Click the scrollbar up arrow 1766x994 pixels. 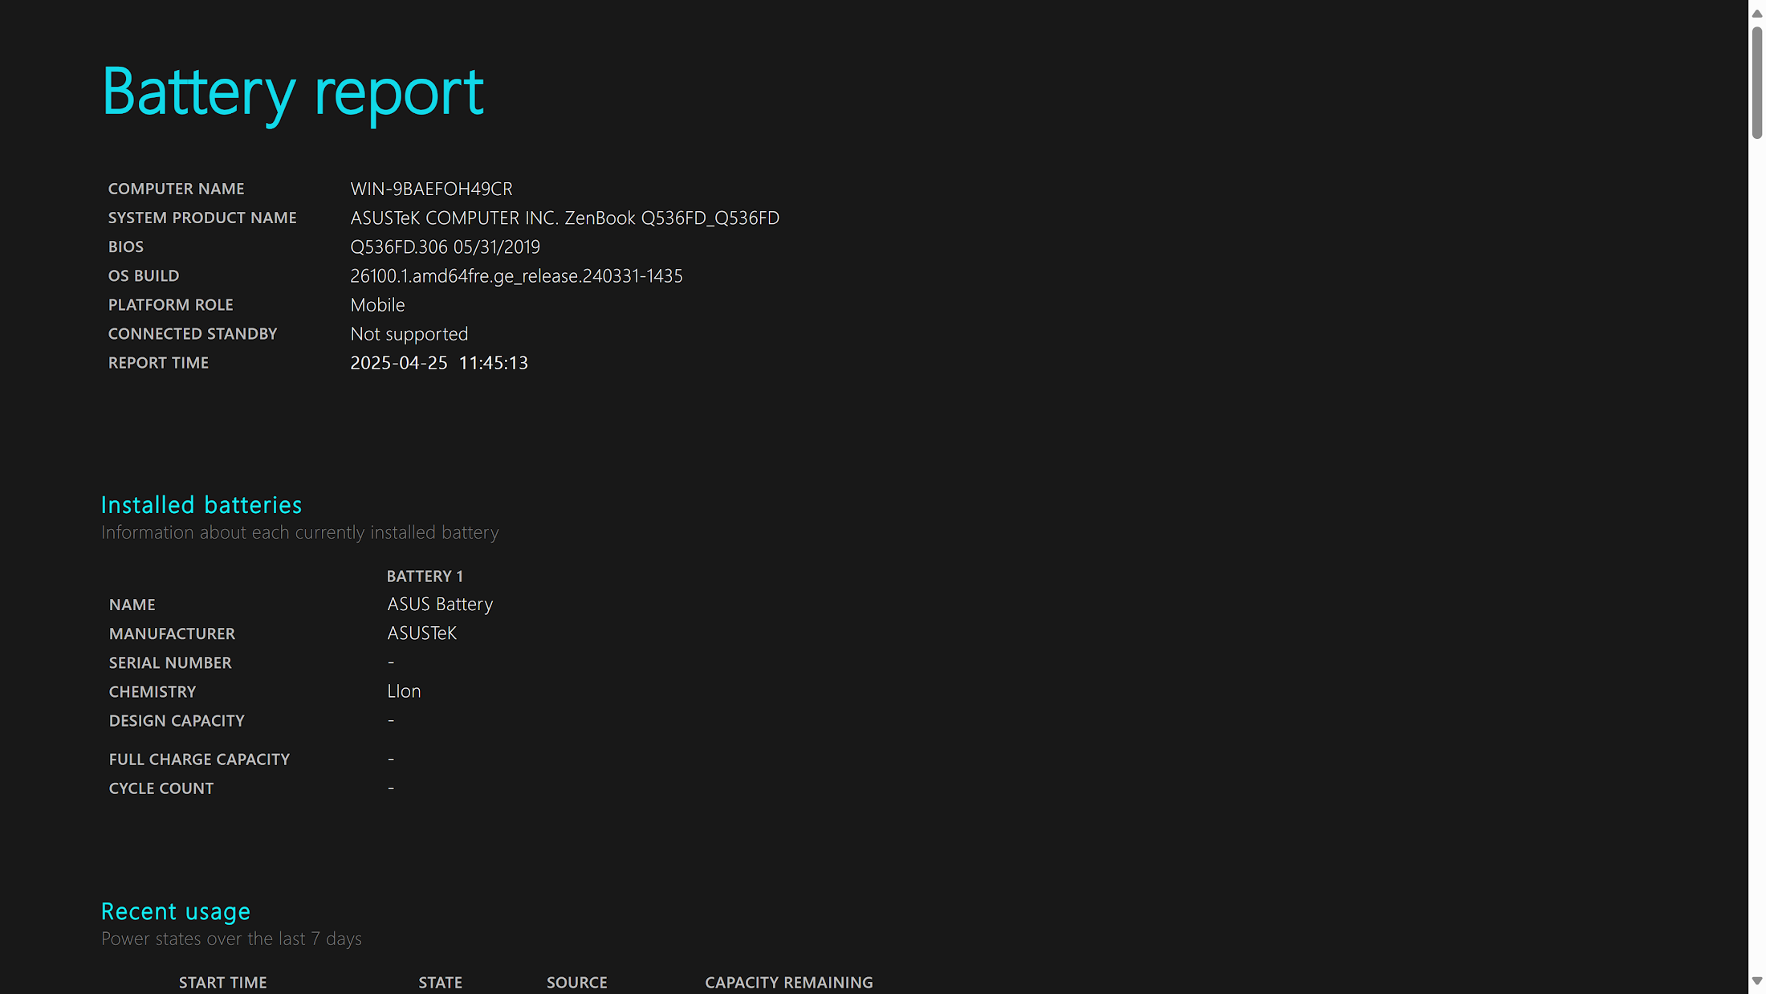1756,14
